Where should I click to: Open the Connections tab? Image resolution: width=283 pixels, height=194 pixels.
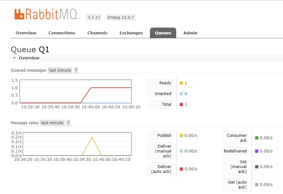tap(62, 33)
